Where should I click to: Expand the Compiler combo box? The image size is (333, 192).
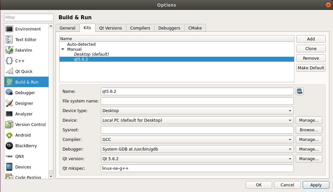click(x=197, y=140)
